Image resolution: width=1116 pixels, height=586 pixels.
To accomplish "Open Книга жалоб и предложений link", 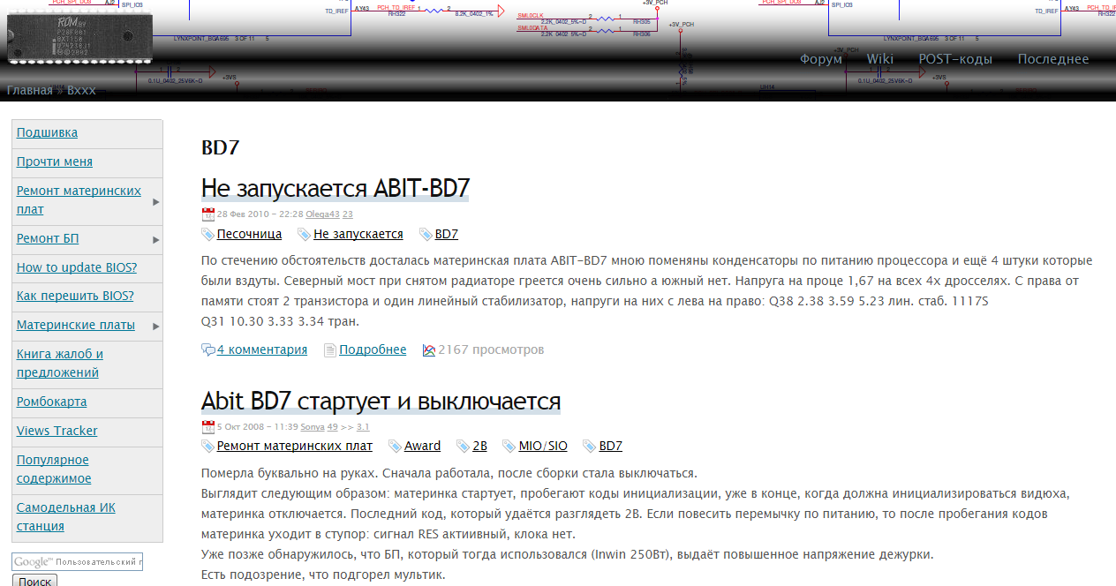I will click(x=60, y=363).
